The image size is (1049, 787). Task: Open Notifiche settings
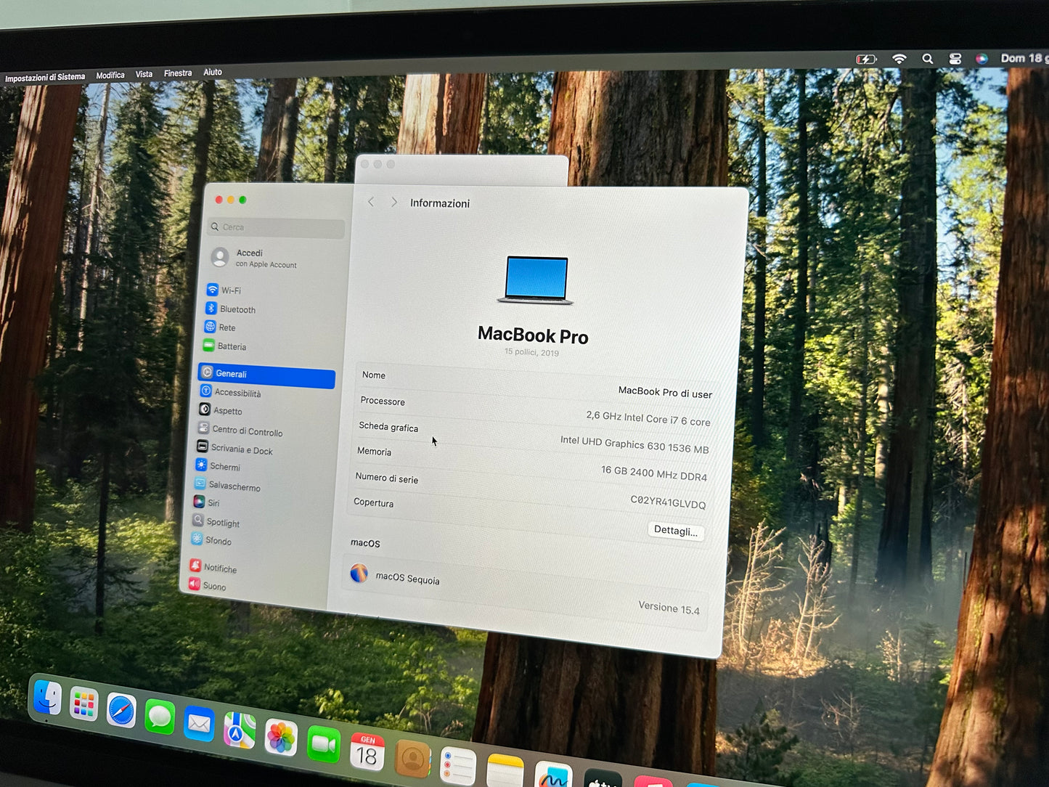click(220, 568)
